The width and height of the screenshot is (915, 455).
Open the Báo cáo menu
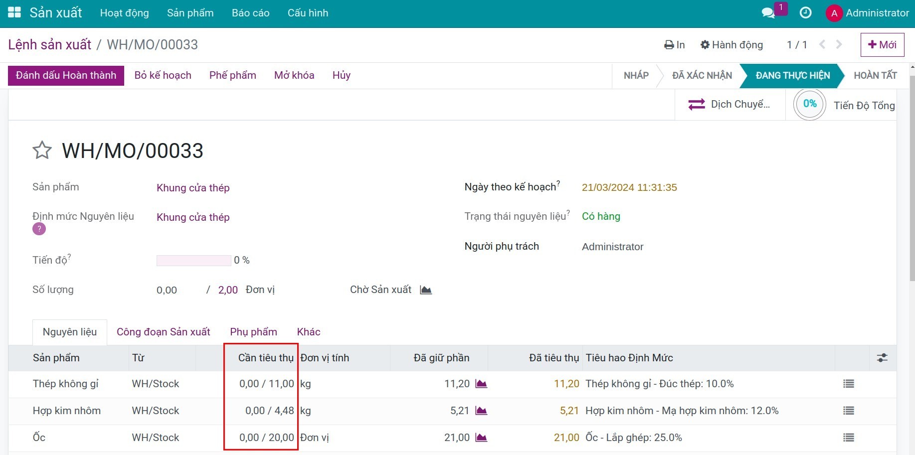point(251,13)
